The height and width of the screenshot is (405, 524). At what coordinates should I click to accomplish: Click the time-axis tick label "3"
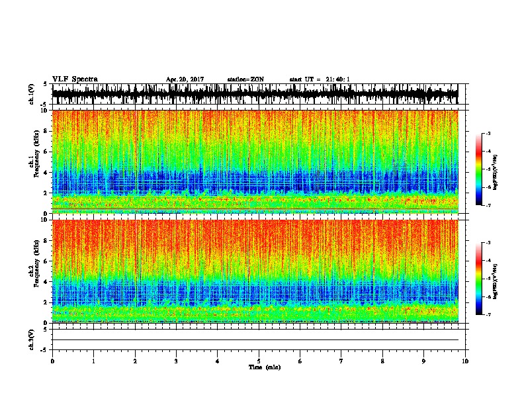point(176,361)
